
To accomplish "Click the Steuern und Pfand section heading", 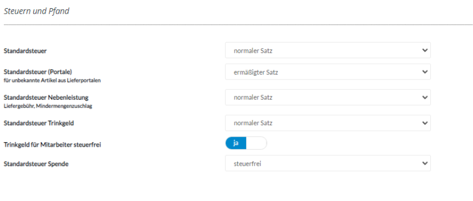I will click(37, 11).
